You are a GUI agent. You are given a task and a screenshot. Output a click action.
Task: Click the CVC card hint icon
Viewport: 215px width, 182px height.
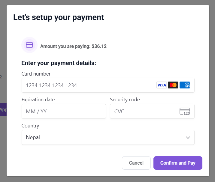[x=185, y=111]
